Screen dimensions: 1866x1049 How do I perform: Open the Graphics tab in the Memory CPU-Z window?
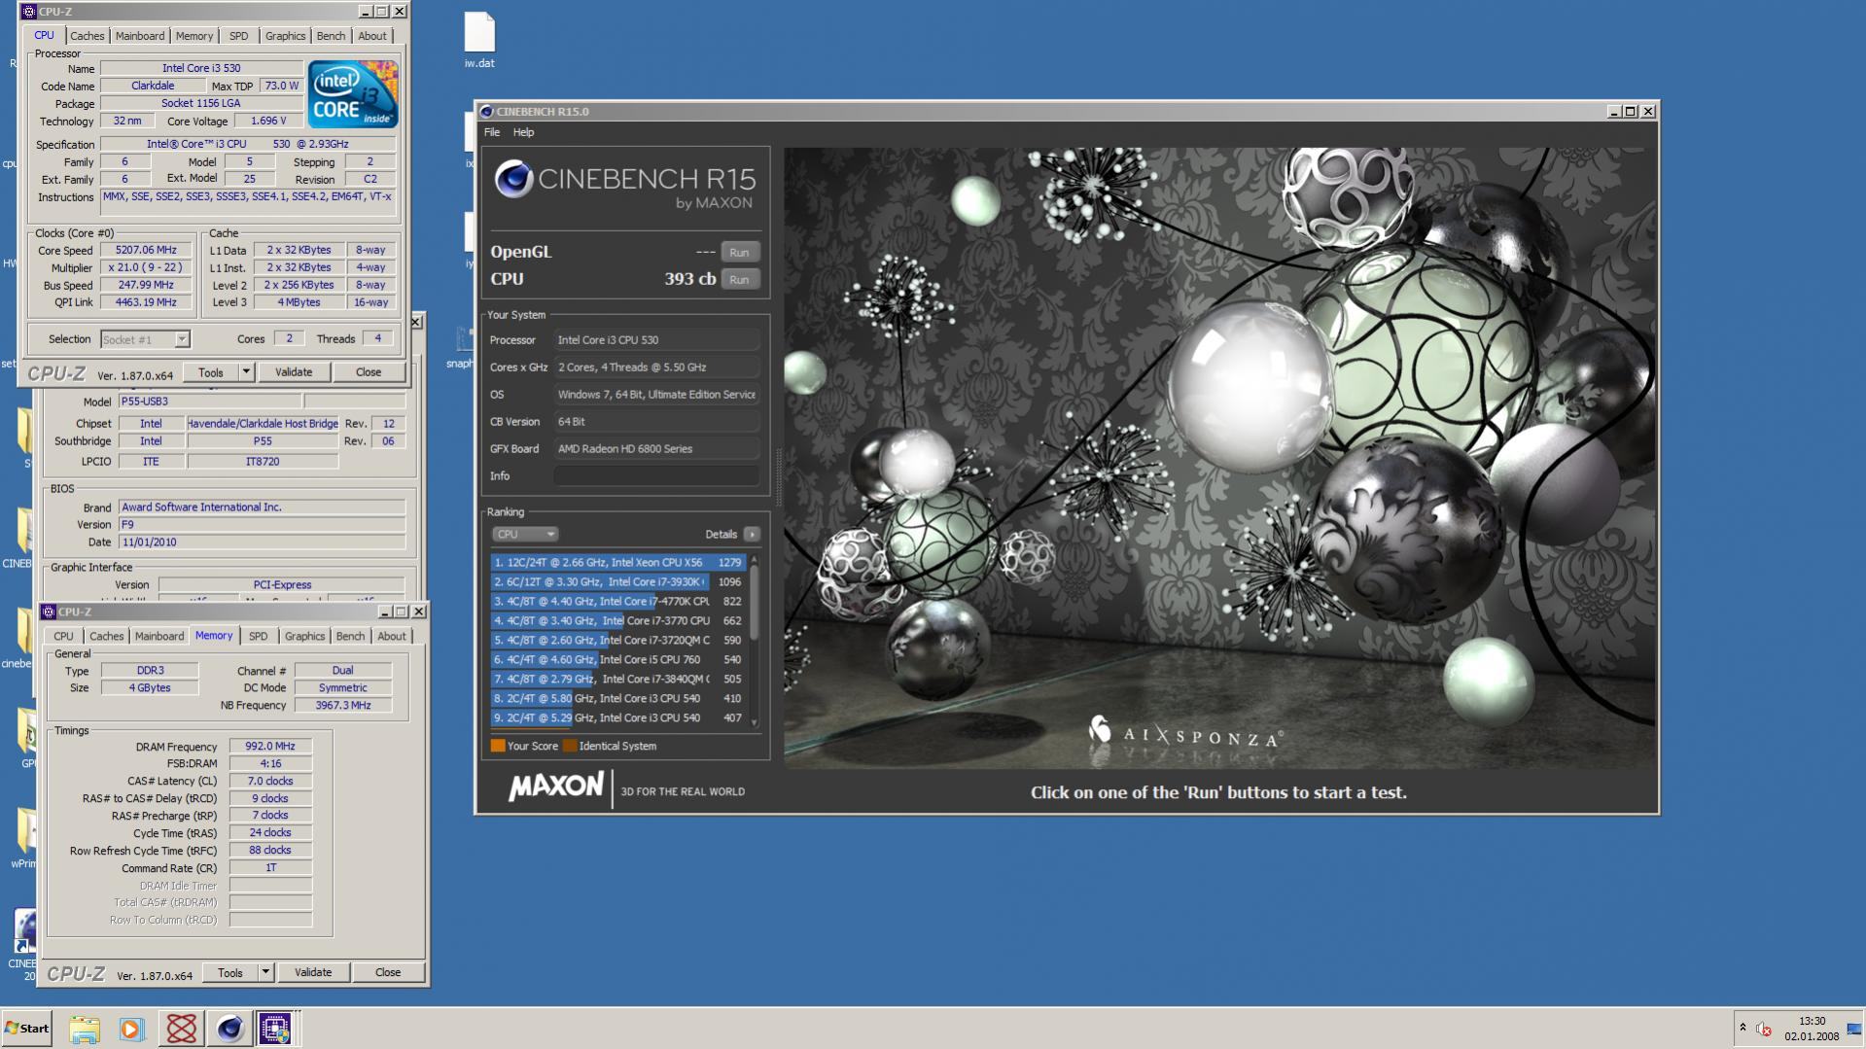304,636
